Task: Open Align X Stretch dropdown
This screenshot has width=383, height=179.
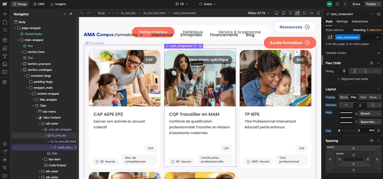Action: tap(370, 114)
